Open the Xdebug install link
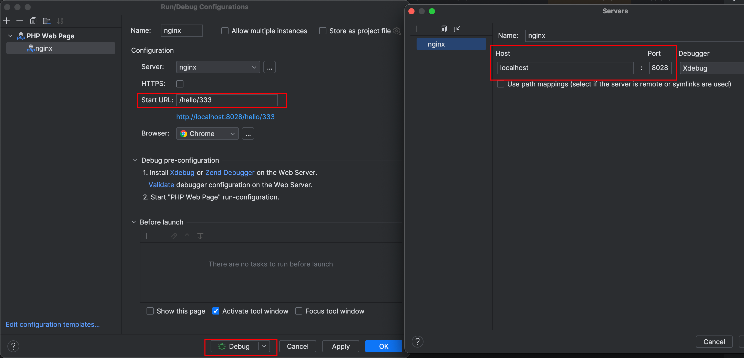Viewport: 744px width, 358px height. 182,172
